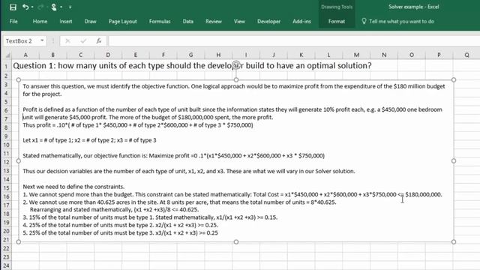Switch to the Home ribbon tab
This screenshot has width=480, height=270.
tap(40, 22)
